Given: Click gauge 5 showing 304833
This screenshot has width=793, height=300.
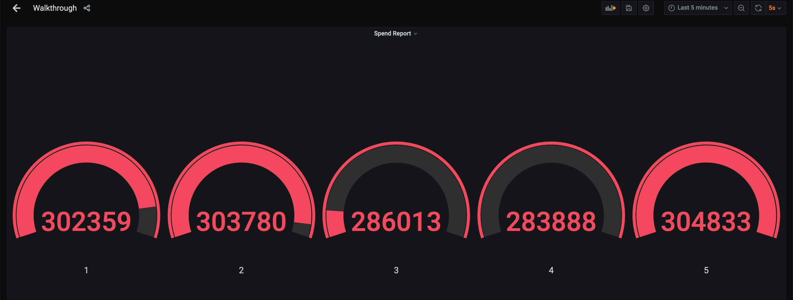Looking at the screenshot, I should click(x=706, y=221).
